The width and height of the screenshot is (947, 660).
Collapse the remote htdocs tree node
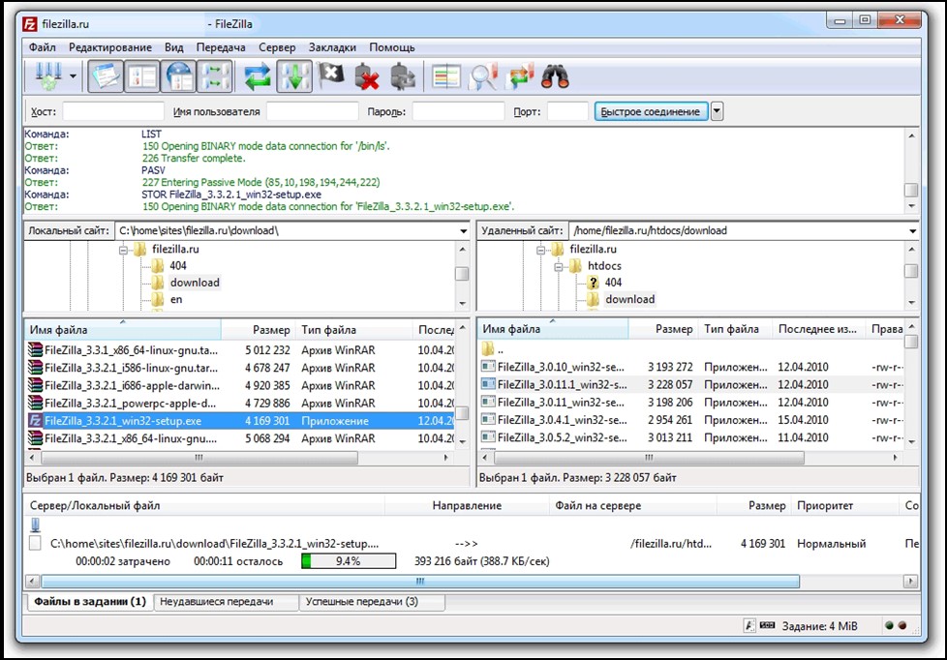click(x=558, y=266)
